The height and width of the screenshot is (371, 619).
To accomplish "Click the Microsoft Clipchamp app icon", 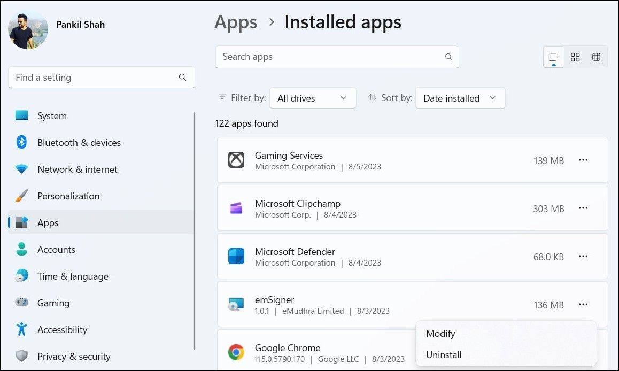I will coord(236,208).
